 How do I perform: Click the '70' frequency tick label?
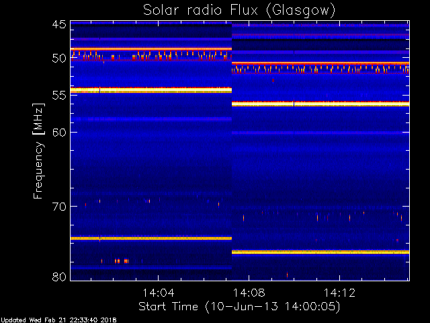59,207
